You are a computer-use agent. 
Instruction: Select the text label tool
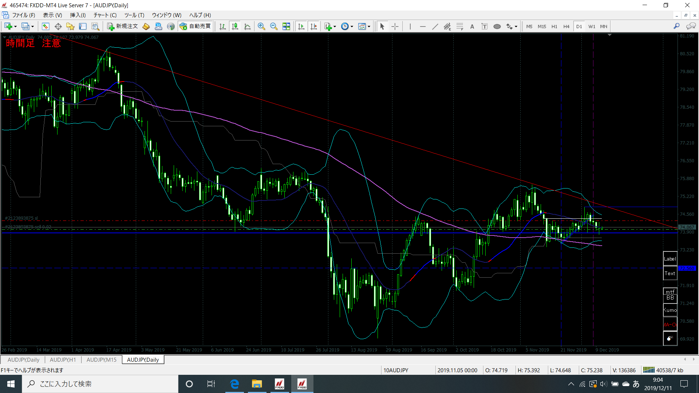485,26
